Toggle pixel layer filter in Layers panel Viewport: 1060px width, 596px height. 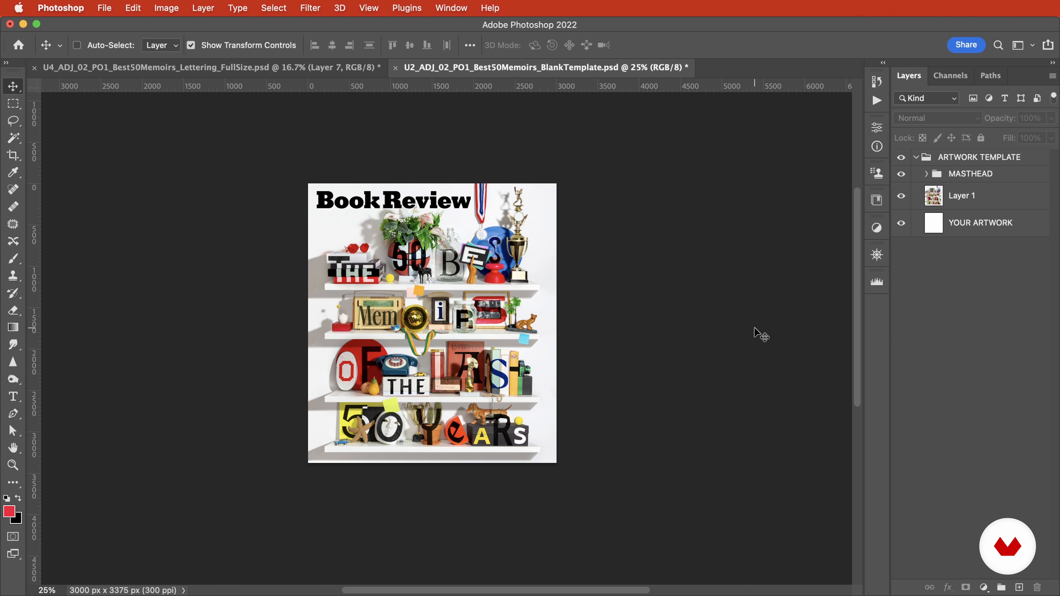pos(973,98)
